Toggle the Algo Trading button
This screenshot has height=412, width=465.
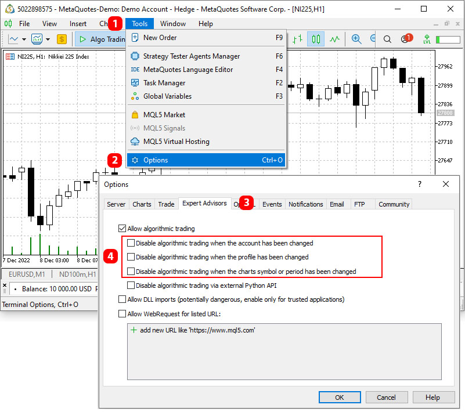tap(100, 39)
